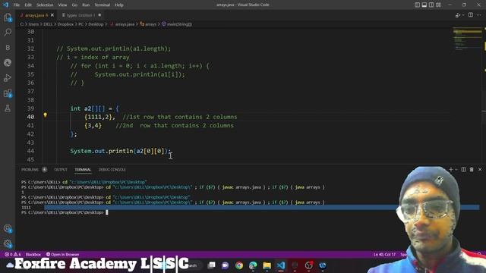Kill terminal with the trash icon
The image size is (486, 273).
[x=472, y=170]
